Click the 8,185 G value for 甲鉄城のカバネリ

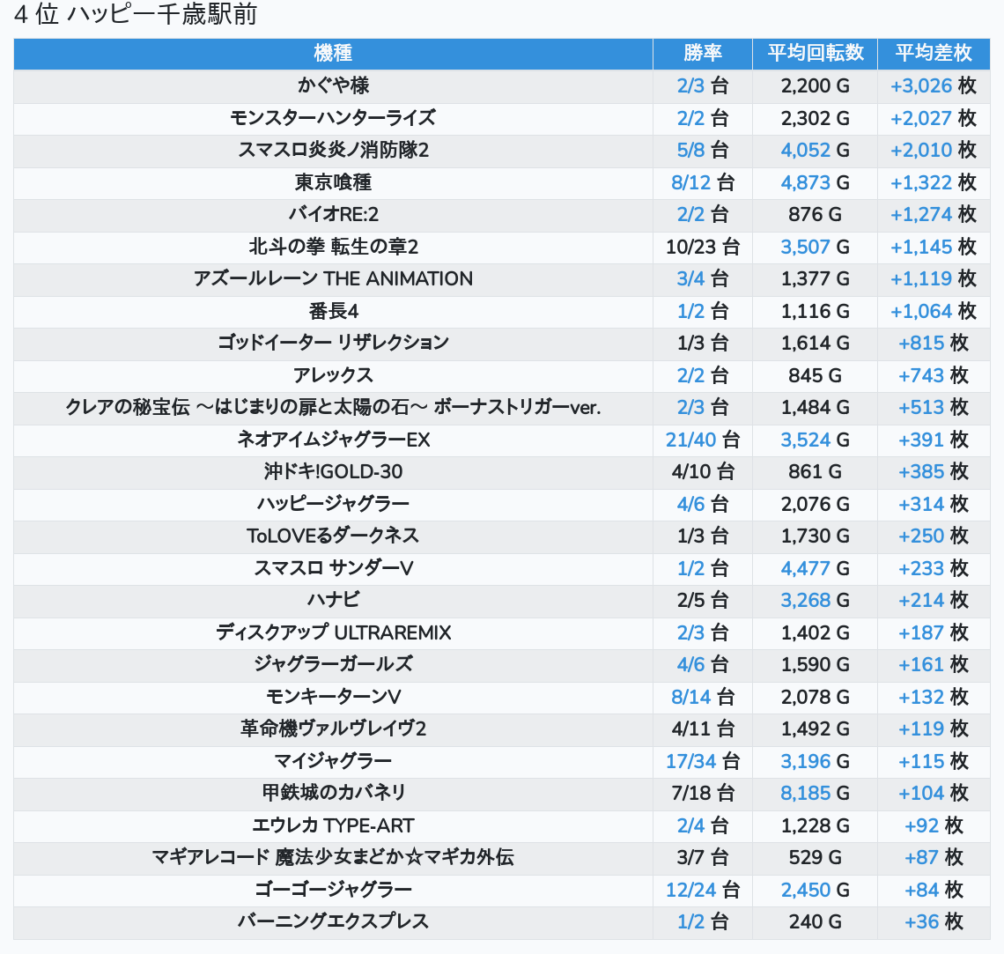pyautogui.click(x=806, y=793)
